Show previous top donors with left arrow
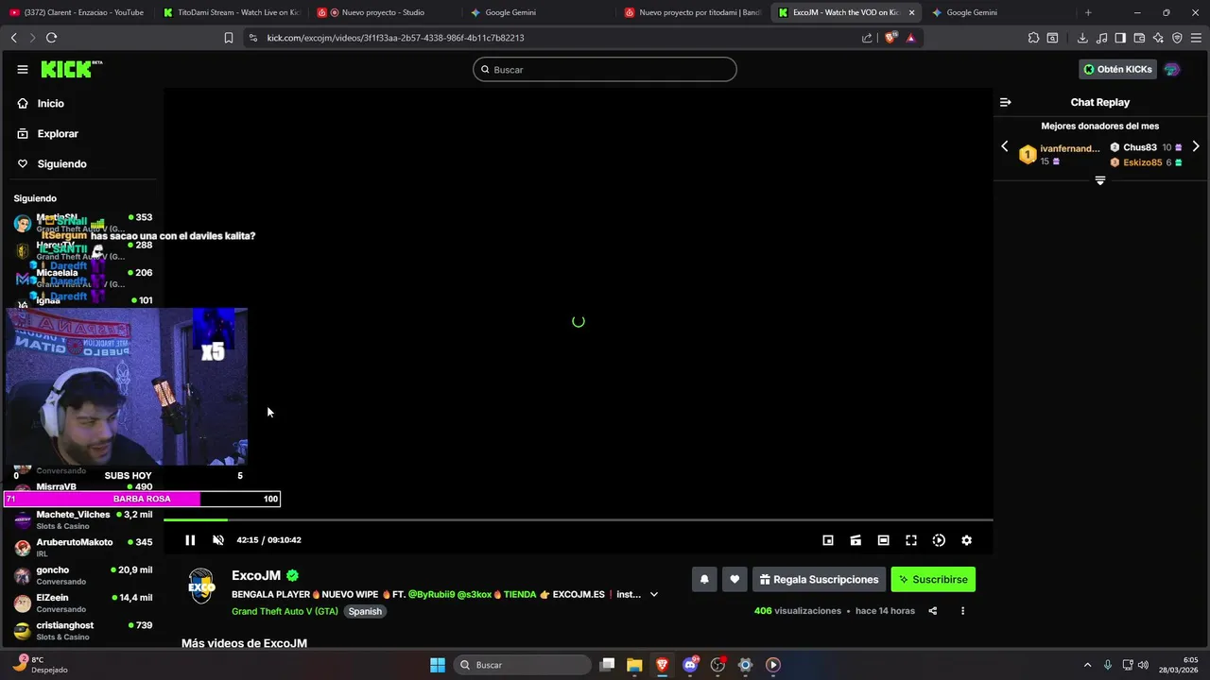Image resolution: width=1210 pixels, height=680 pixels. (1004, 146)
